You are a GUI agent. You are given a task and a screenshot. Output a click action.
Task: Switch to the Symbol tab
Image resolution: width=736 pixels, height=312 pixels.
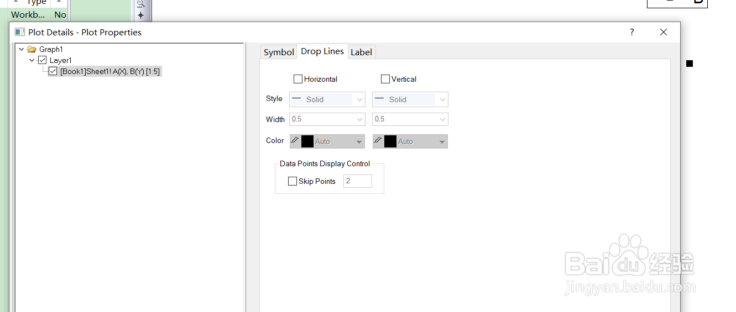[279, 52]
